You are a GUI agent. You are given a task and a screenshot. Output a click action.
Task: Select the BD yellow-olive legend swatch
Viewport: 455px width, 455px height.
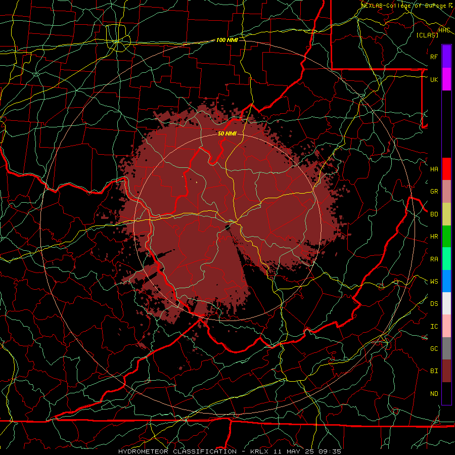446,214
